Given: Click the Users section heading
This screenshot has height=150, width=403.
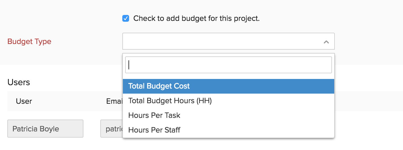Looking at the screenshot, I should (x=19, y=82).
